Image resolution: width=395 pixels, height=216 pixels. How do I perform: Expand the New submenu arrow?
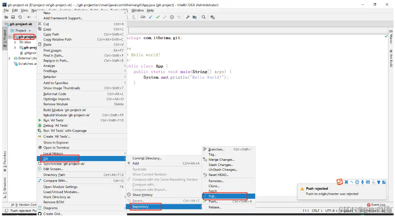[x=125, y=13]
